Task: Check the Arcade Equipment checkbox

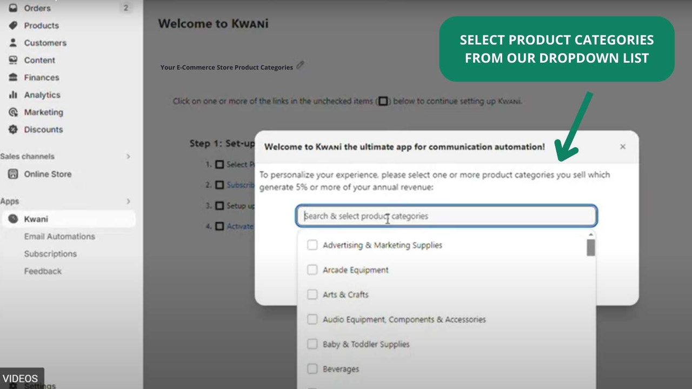Action: click(312, 270)
